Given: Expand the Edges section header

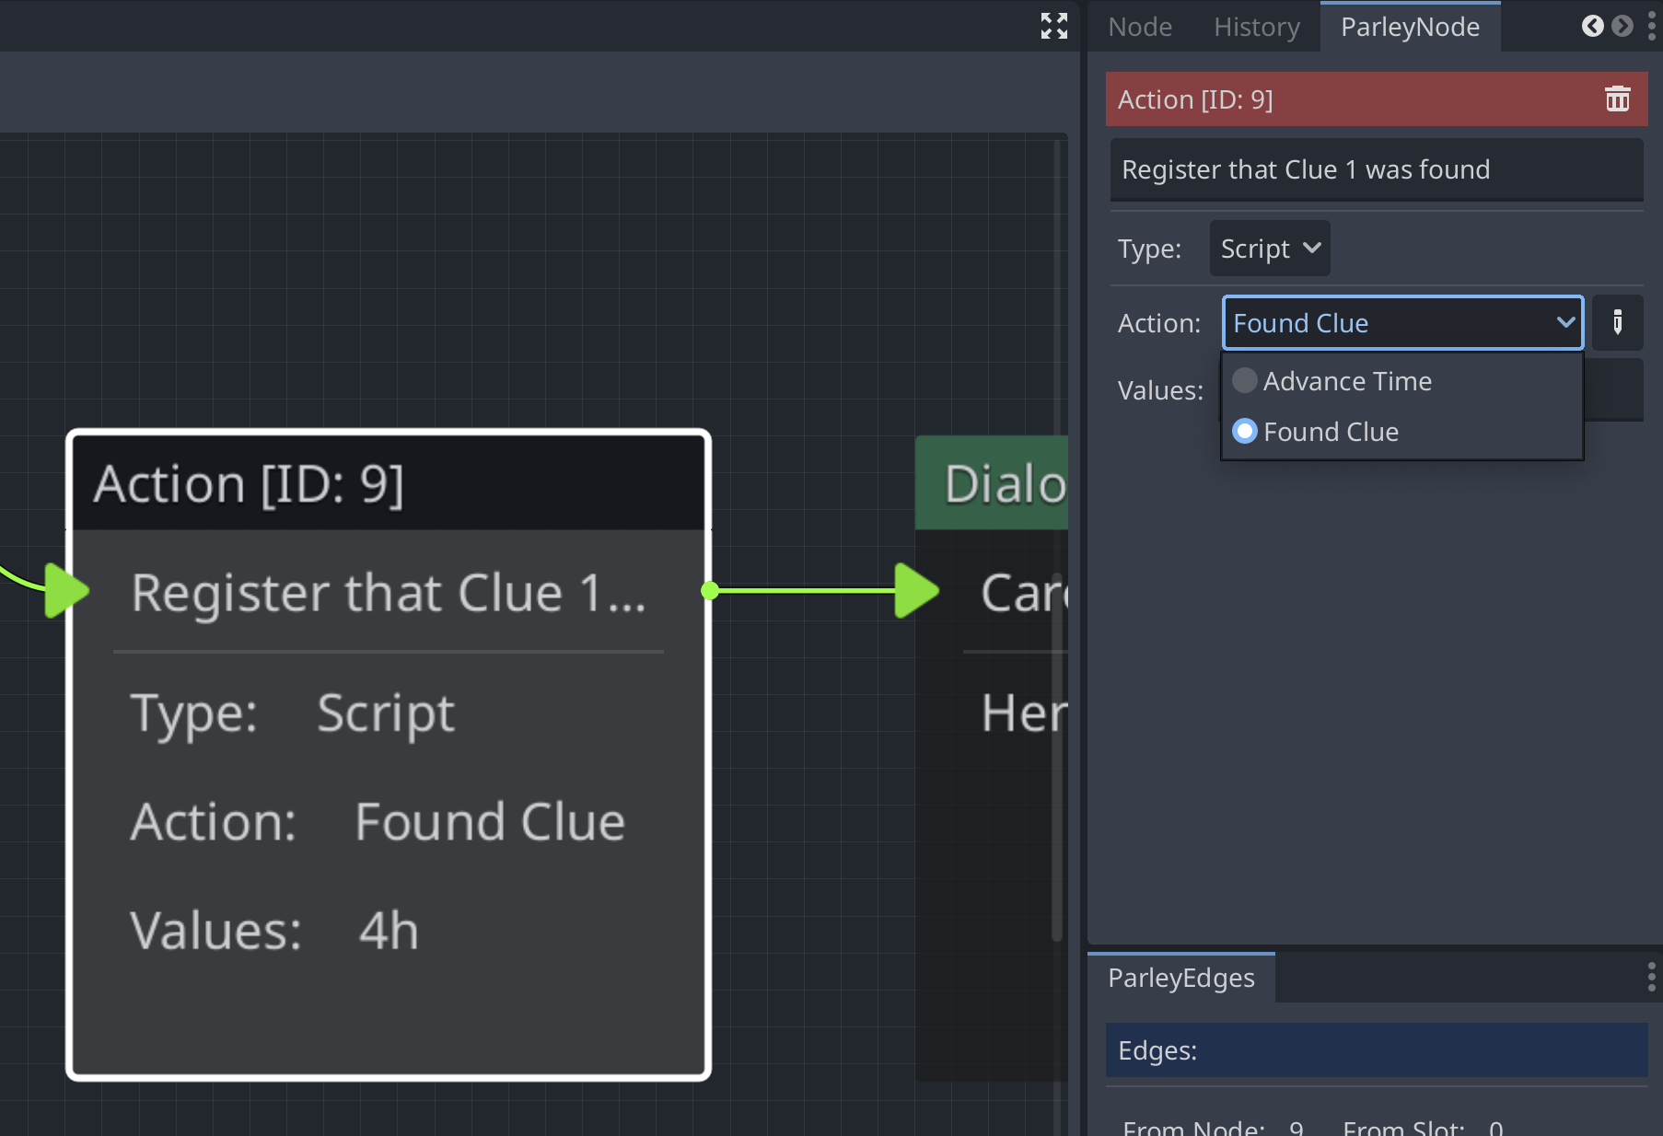Looking at the screenshot, I should pos(1376,1049).
